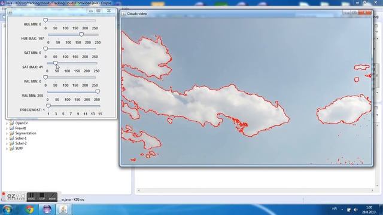Viewport: 383px width, 215px height.
Task: Click the Java icon of slider window title bar
Action: [x=10, y=12]
